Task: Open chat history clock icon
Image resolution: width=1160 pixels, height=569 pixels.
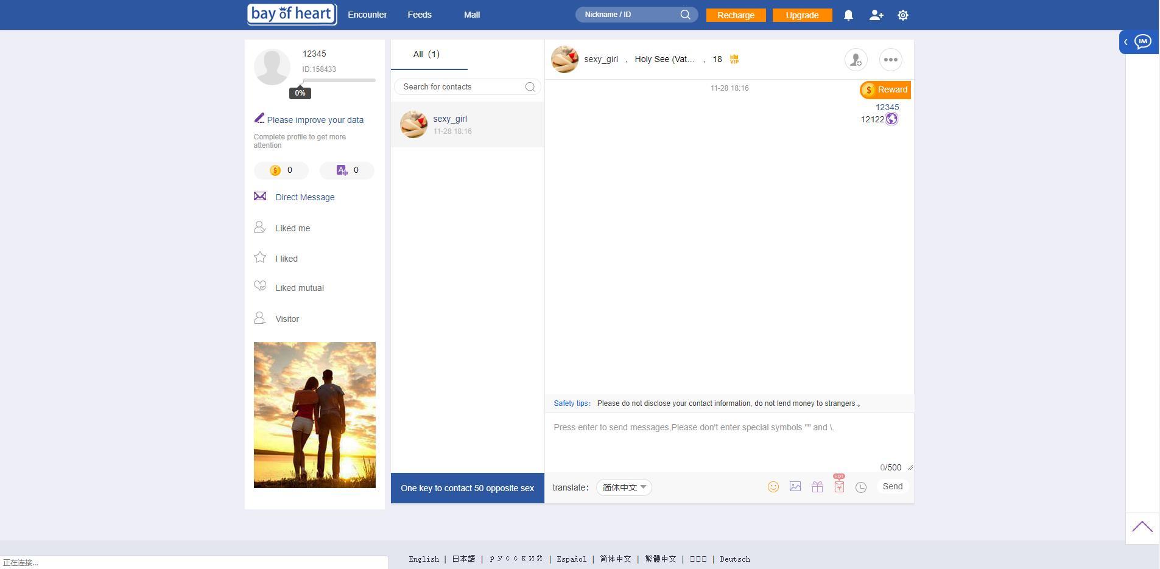Action: pyautogui.click(x=860, y=487)
